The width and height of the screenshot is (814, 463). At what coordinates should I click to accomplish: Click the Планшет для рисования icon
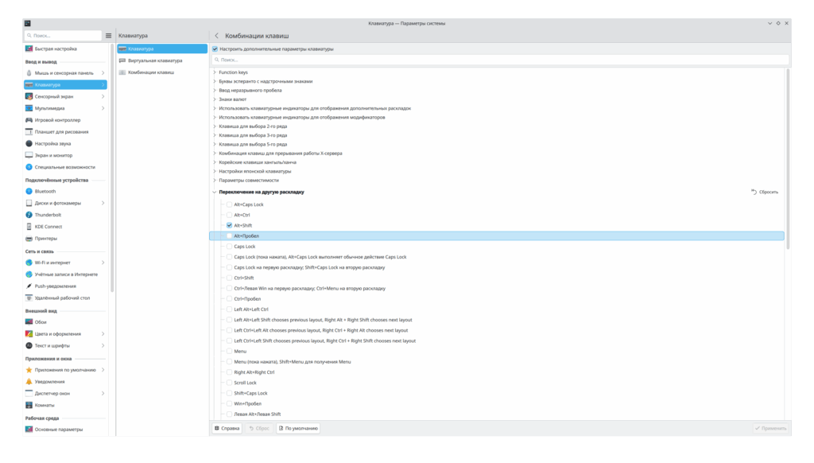pyautogui.click(x=29, y=132)
